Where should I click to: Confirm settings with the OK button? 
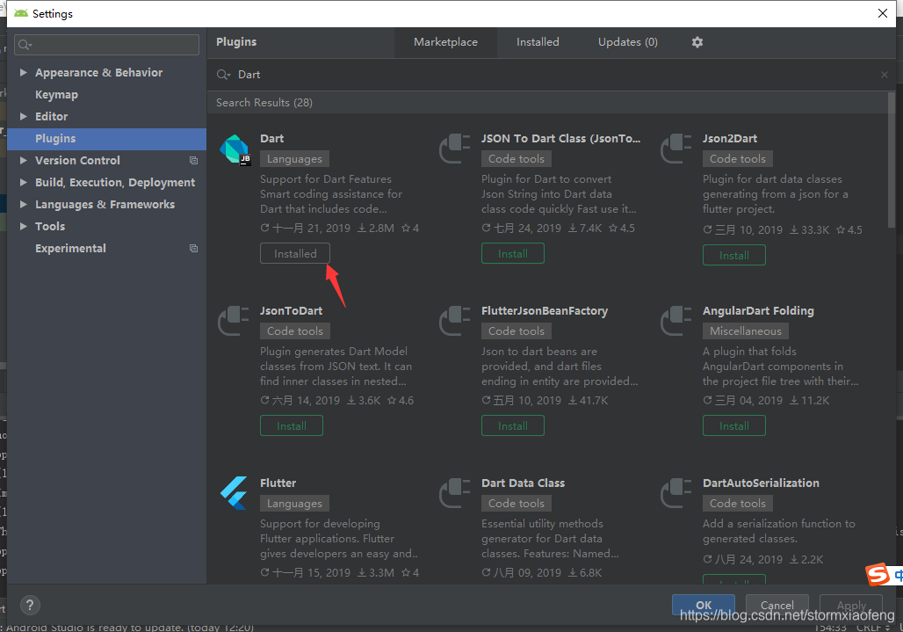click(704, 605)
